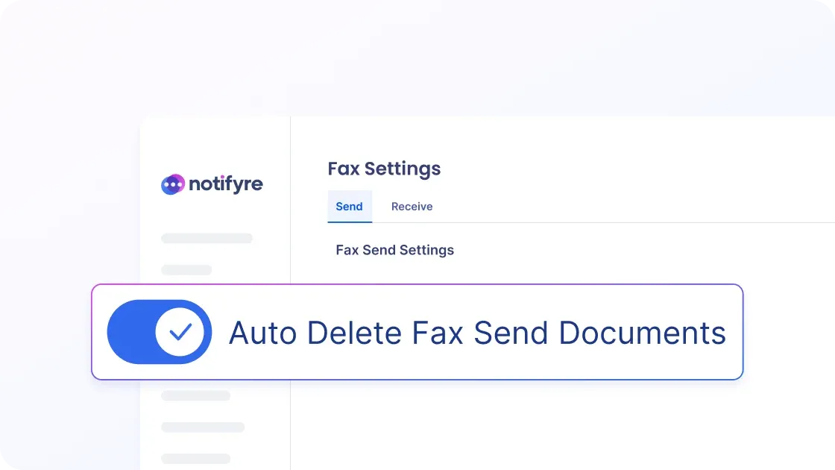Click the checkmark icon inside the toggle knob
This screenshot has height=470, width=835.
pos(180,332)
